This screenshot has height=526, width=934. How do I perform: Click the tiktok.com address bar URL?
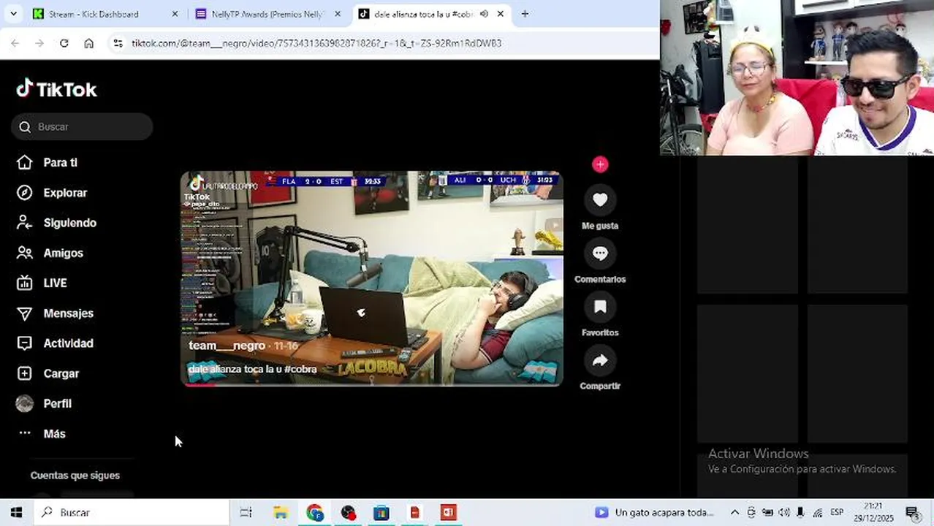pos(316,43)
